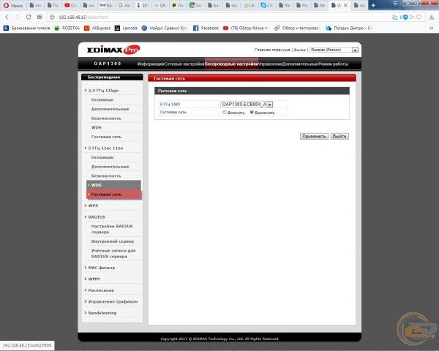
Task: Open the Russian language dropdown
Action: pyautogui.click(x=334, y=50)
